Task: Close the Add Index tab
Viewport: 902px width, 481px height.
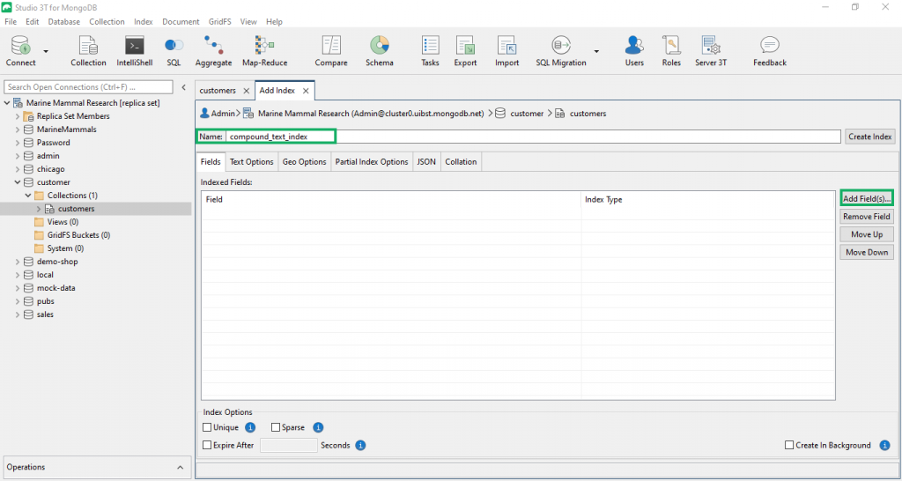Action: [x=306, y=91]
